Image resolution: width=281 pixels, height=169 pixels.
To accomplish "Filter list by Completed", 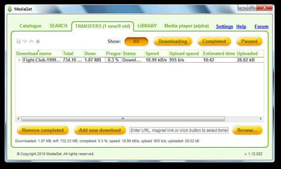I will click(214, 41).
